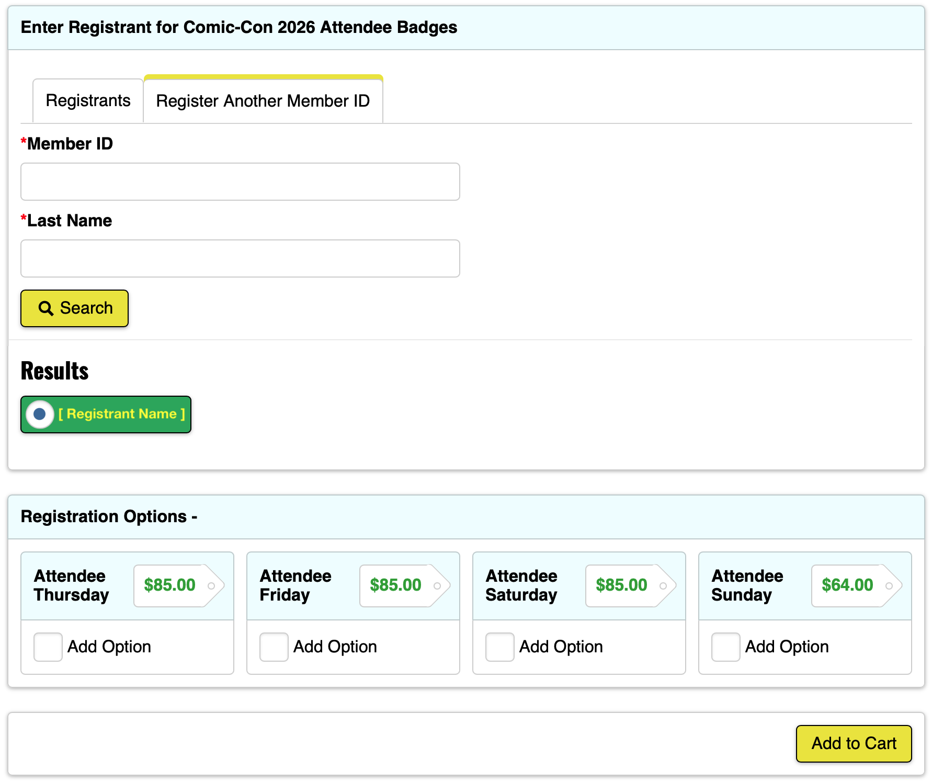The image size is (932, 783).
Task: Click the magnifying glass search icon
Action: click(46, 308)
